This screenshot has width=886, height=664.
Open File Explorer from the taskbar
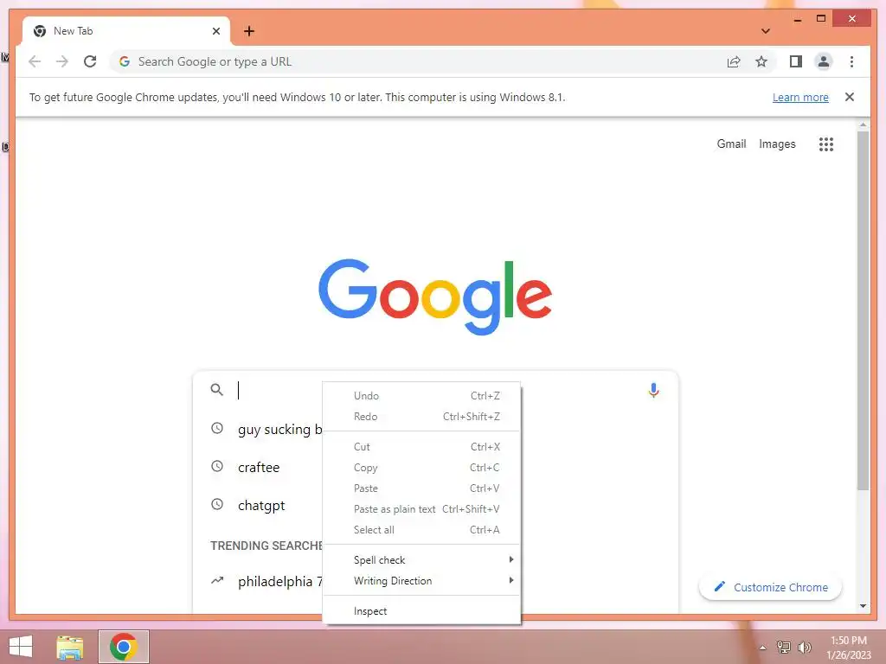[x=70, y=647]
